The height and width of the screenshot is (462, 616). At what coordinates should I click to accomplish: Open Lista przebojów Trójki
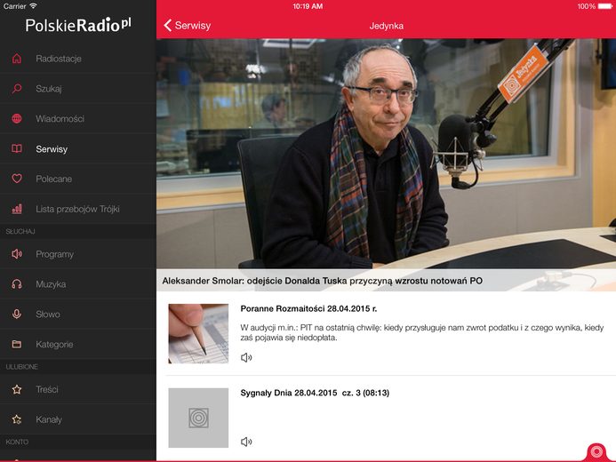tap(78, 209)
